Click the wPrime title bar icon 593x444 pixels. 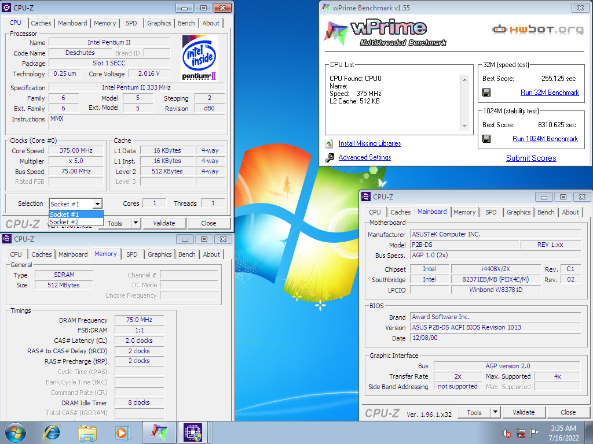(x=325, y=8)
